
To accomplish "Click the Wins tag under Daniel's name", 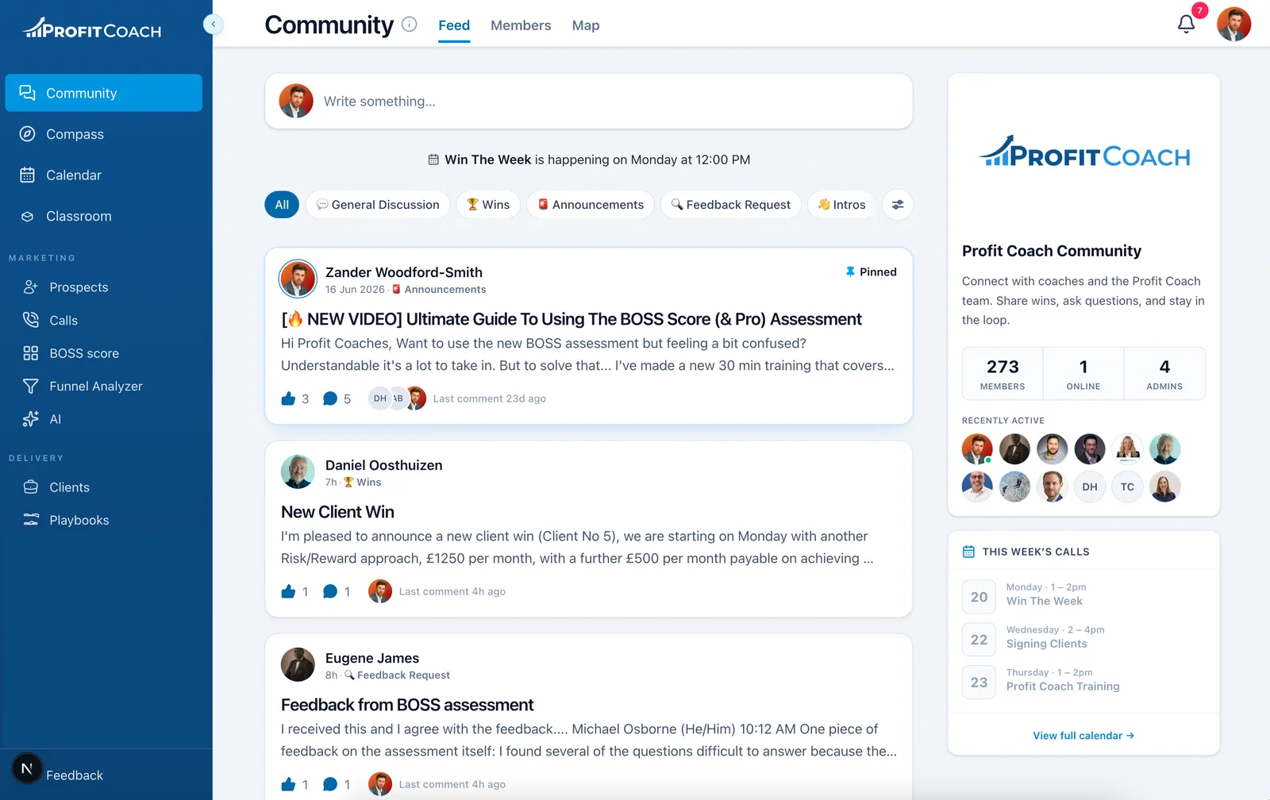I will tap(362, 483).
